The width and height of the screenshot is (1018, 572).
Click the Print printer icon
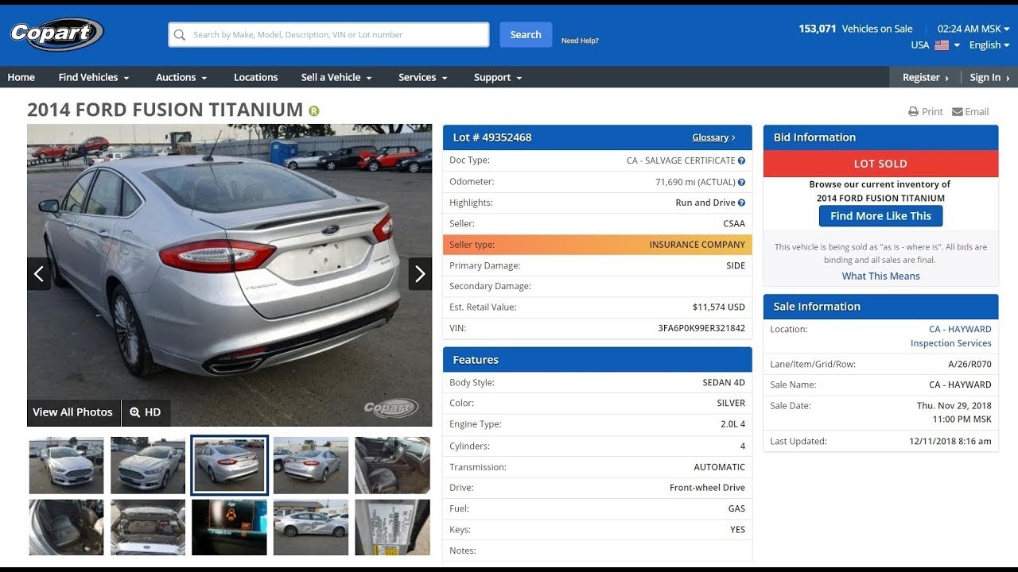pos(913,112)
